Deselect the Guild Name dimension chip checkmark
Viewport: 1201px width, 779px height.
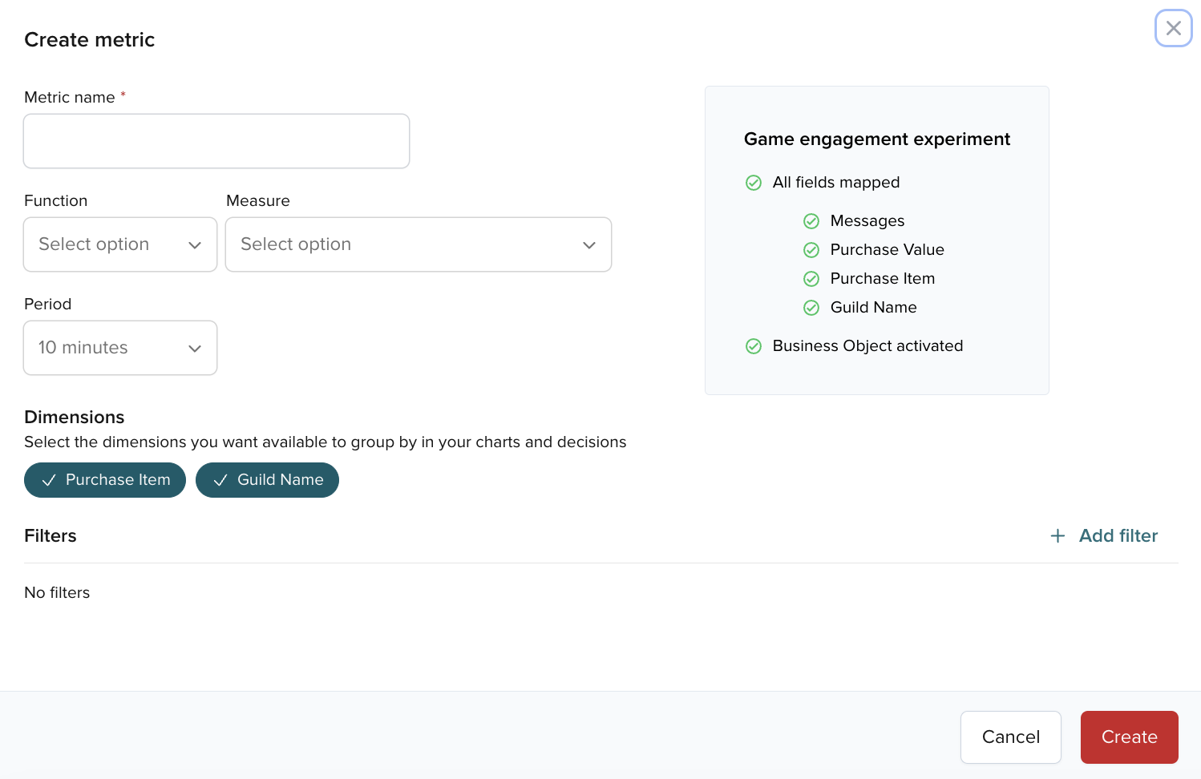(220, 480)
